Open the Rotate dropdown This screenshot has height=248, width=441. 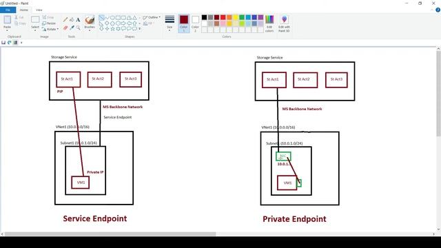click(50, 29)
